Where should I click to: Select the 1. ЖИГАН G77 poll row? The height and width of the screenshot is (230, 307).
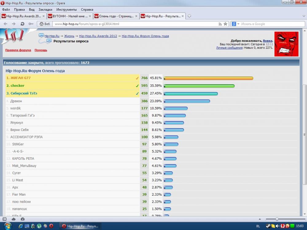[x=72, y=78]
